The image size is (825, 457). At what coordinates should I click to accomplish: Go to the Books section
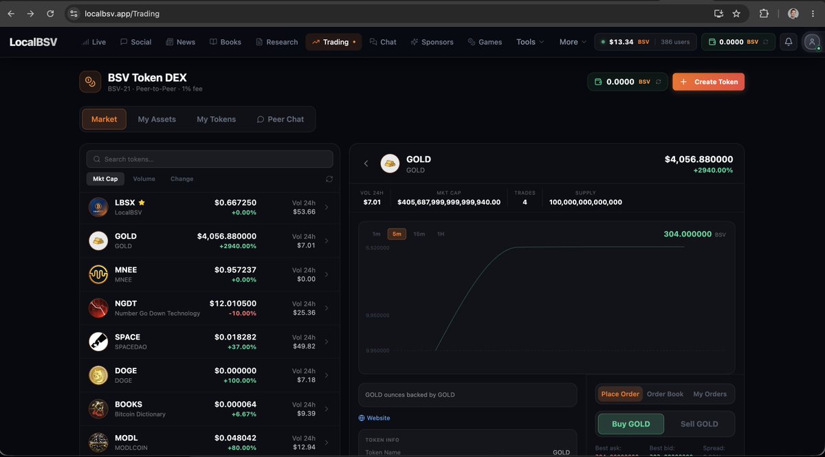coord(225,42)
